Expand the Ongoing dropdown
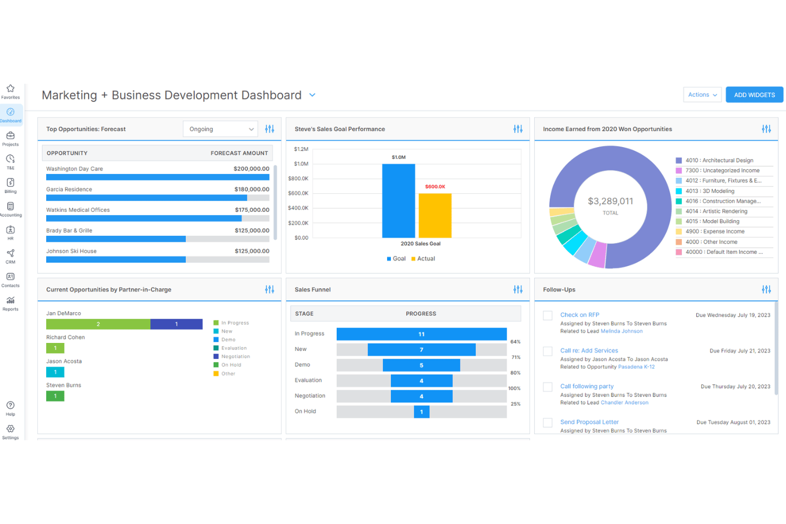Viewport: 786px width, 524px height. click(x=220, y=129)
